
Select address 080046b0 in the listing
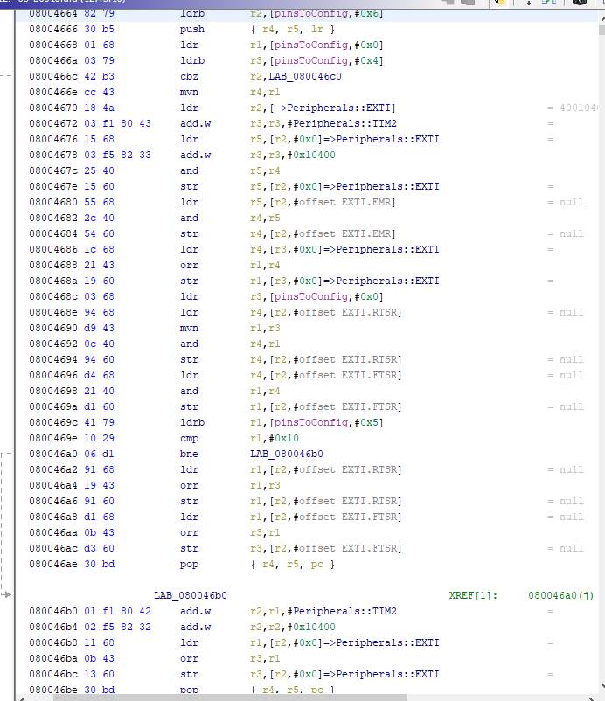tap(53, 611)
